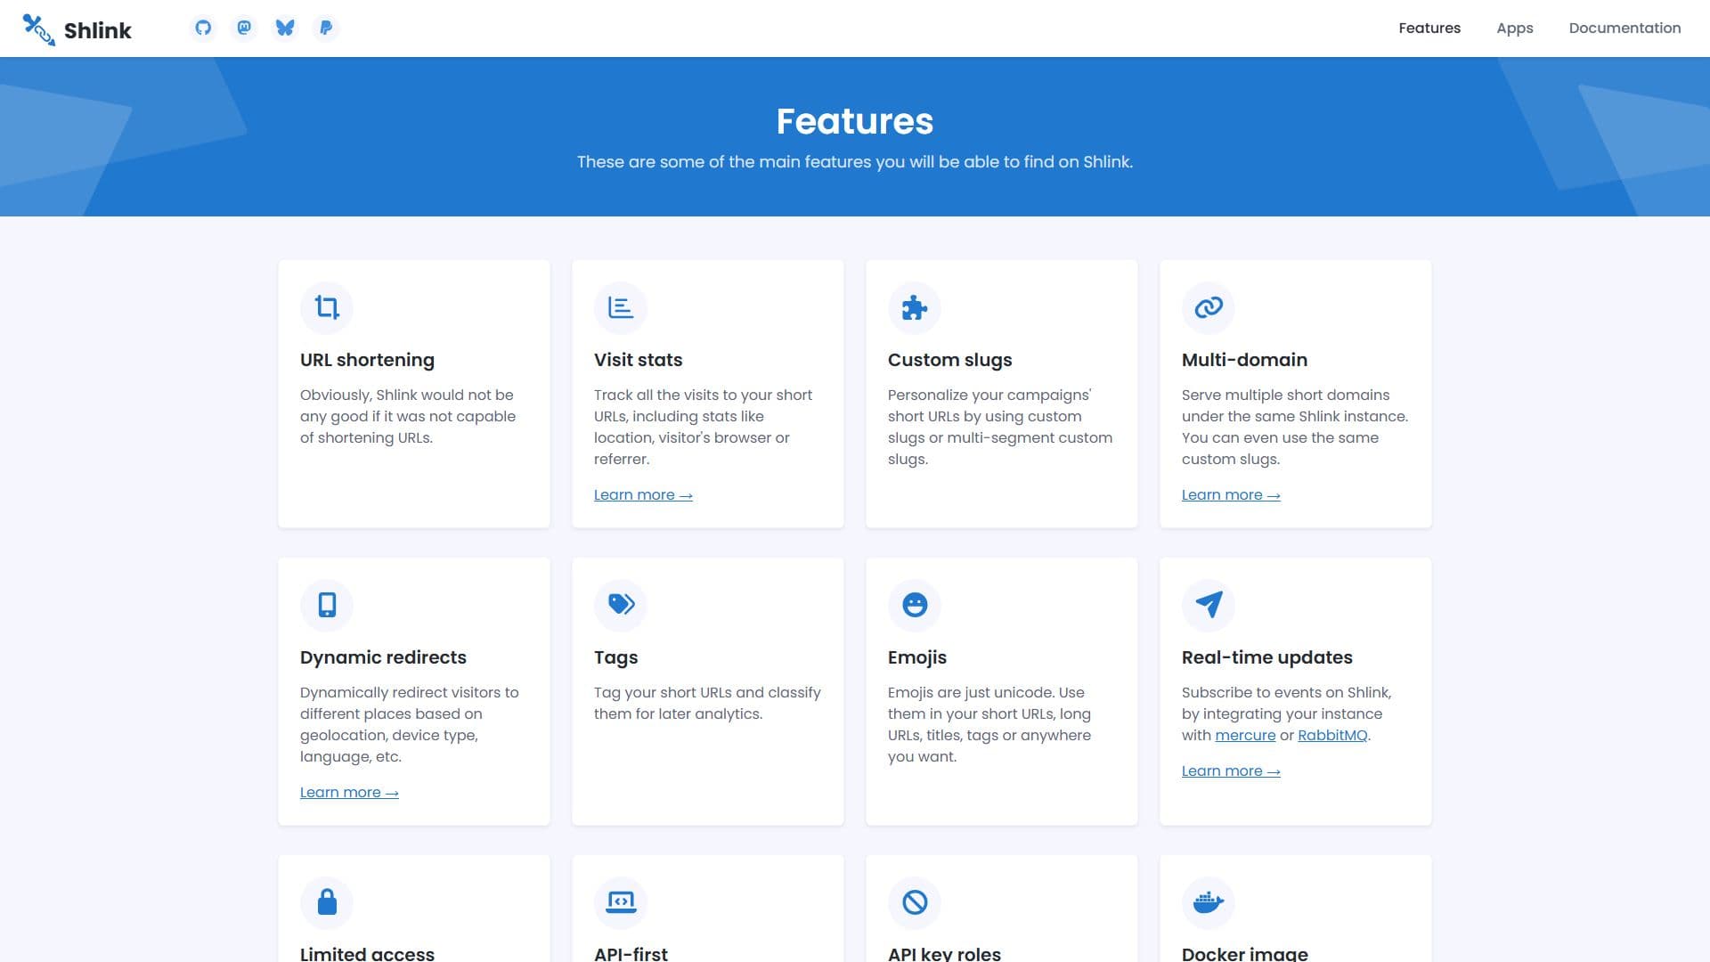
Task: Click text 'Obviously, Shlink would not be'
Action: (x=407, y=395)
